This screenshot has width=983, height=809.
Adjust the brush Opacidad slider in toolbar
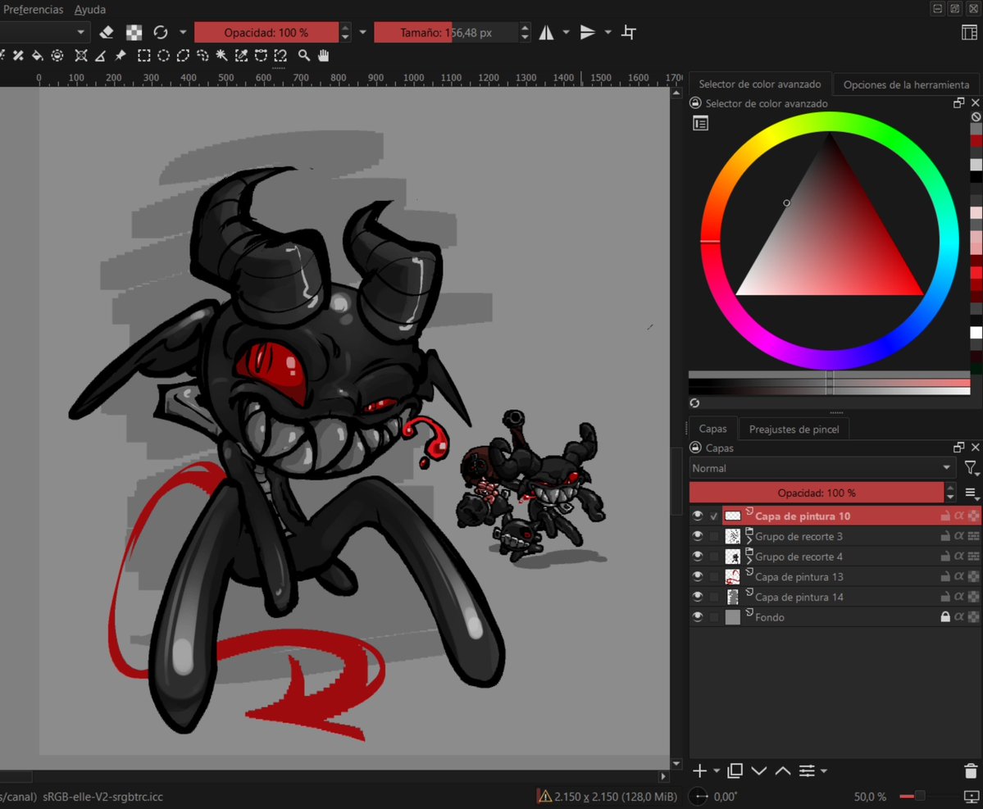(266, 33)
